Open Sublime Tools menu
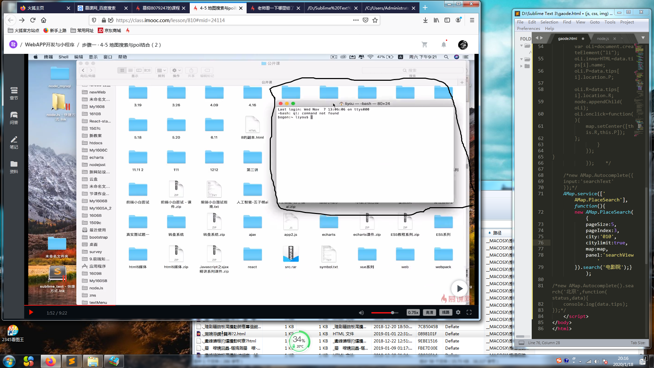This screenshot has width=654, height=368. coord(610,22)
